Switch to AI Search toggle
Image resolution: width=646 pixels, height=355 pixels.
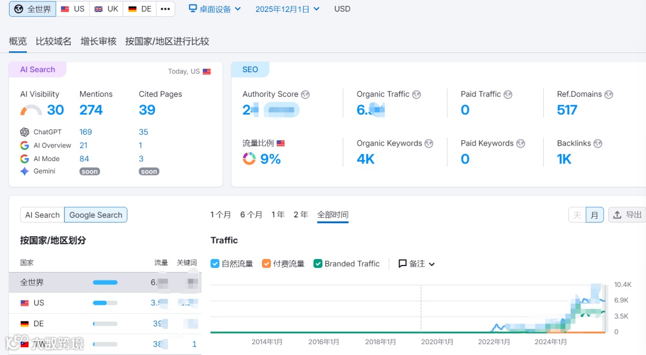click(x=42, y=215)
